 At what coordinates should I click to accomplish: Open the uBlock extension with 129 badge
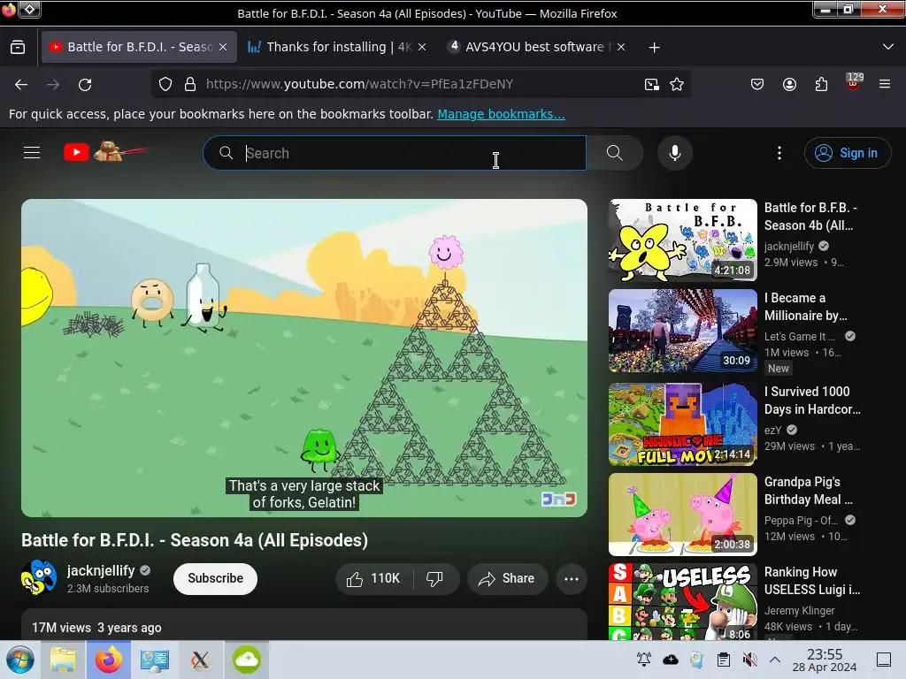click(854, 82)
